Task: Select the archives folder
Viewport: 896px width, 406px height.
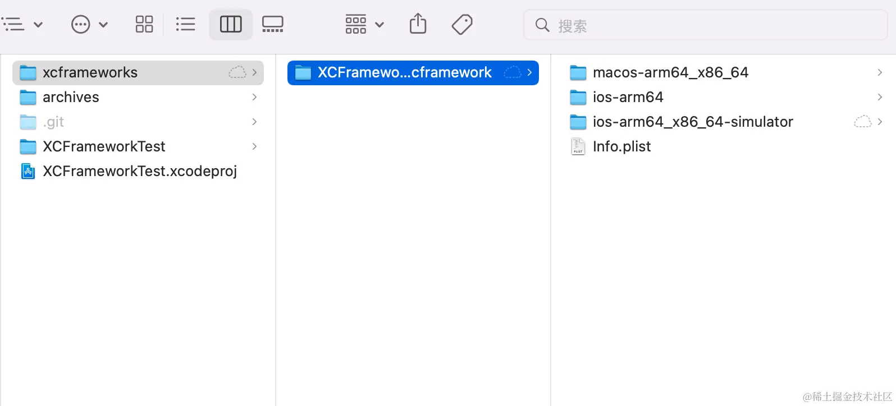Action: (138, 97)
